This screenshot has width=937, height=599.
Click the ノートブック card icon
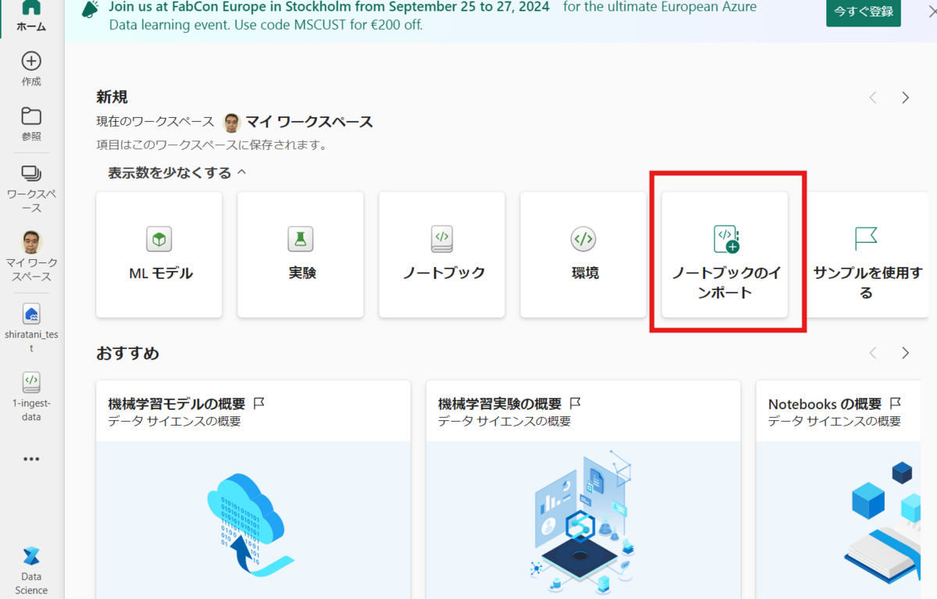(x=442, y=239)
